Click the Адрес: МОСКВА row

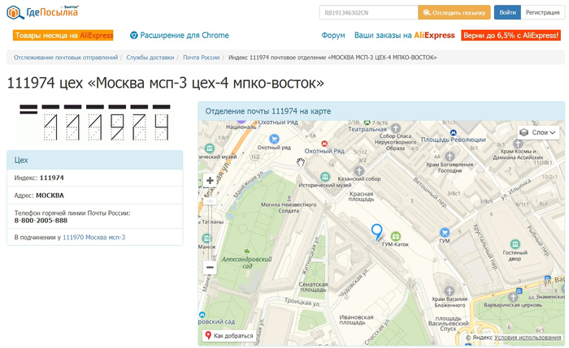[95, 195]
